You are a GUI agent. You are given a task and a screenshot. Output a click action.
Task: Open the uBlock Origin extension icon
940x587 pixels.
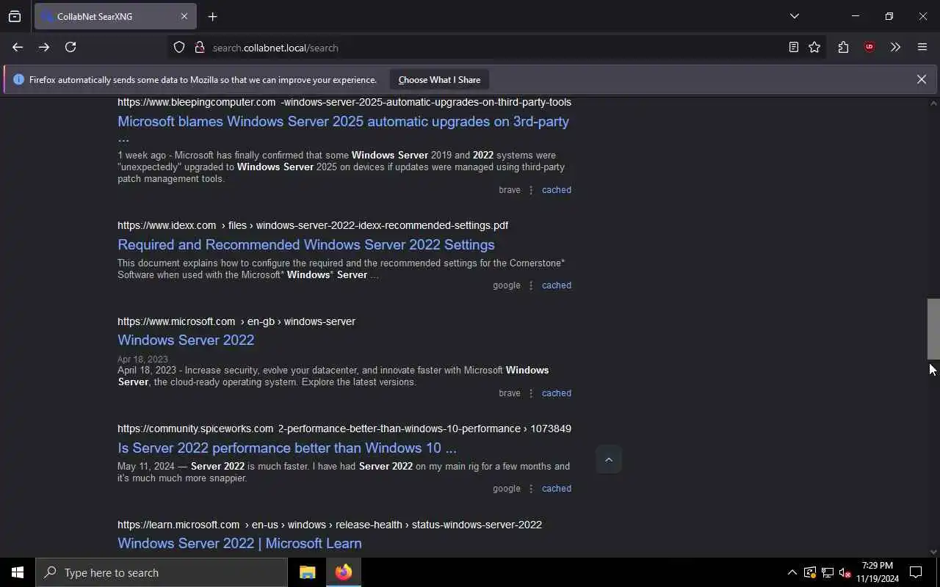[869, 47]
